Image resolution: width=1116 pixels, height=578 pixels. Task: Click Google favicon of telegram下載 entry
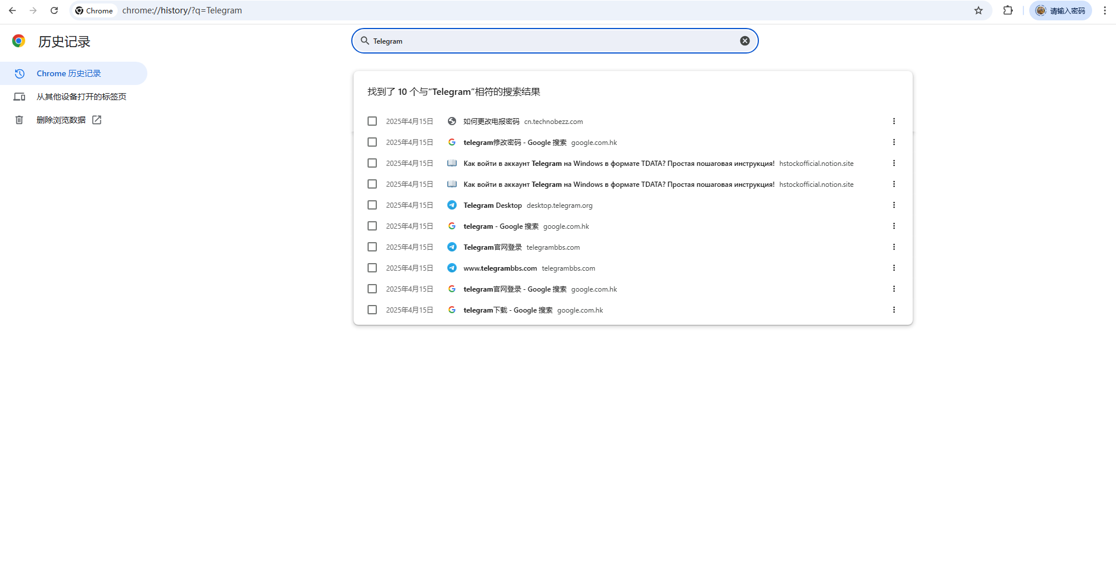click(451, 310)
